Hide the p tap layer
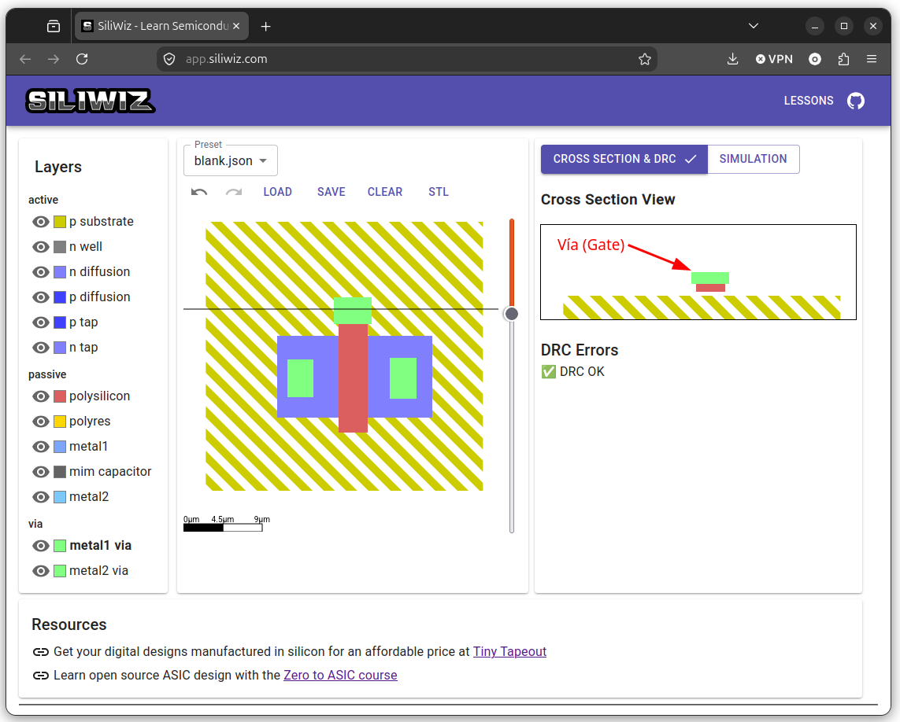The height and width of the screenshot is (722, 900). point(41,322)
